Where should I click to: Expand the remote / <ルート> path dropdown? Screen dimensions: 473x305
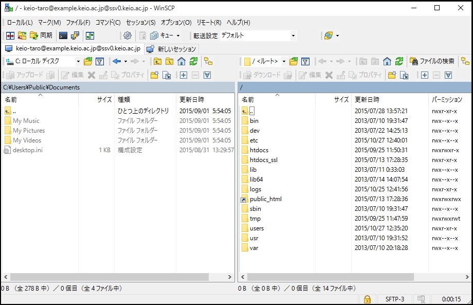[284, 61]
